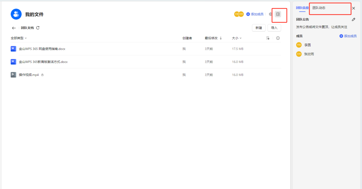
Task: Toggle the team info side panel icon
Action: coord(278,14)
